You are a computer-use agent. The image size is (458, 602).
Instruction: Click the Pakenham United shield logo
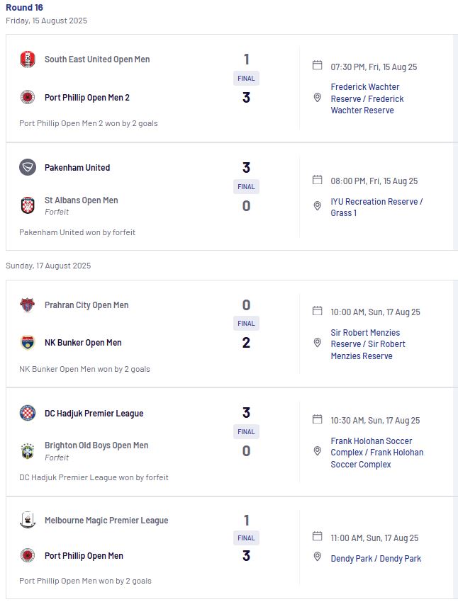coord(28,167)
